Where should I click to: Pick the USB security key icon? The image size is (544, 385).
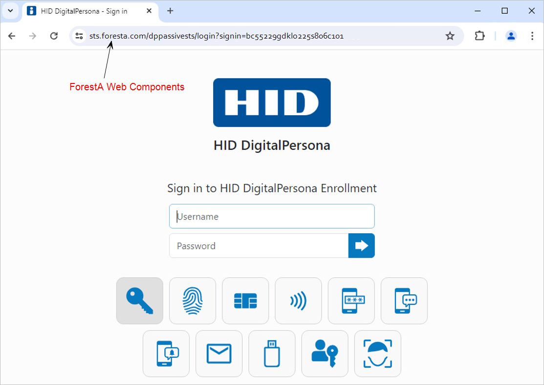pos(272,353)
